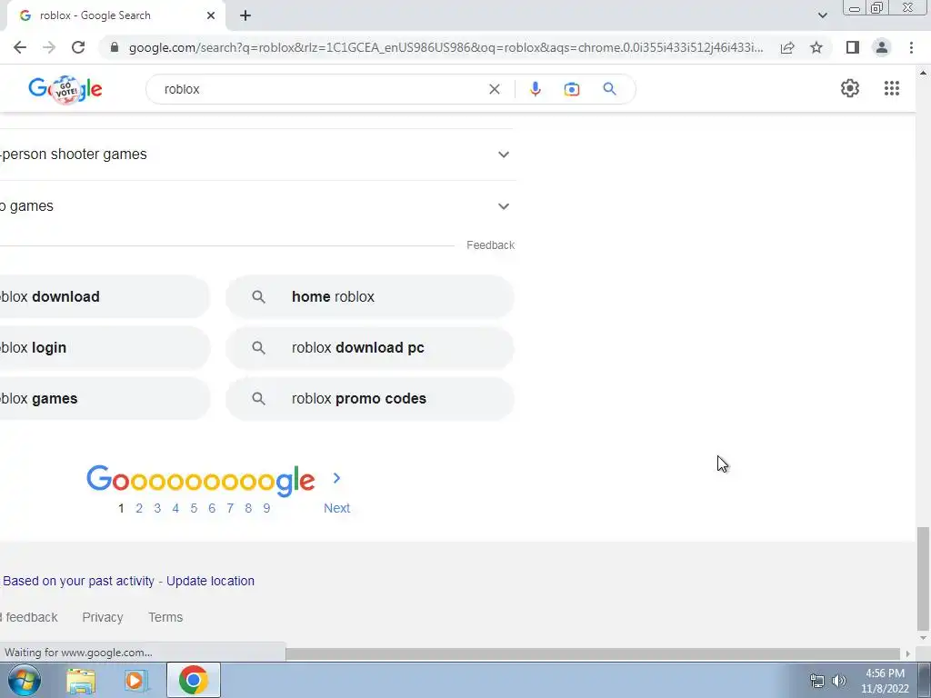
Task: Open the volume speaker tray icon
Action: tap(838, 681)
